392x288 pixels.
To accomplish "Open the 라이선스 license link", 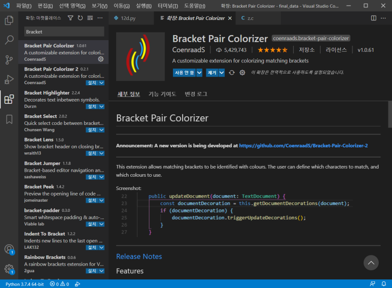I will [336, 50].
